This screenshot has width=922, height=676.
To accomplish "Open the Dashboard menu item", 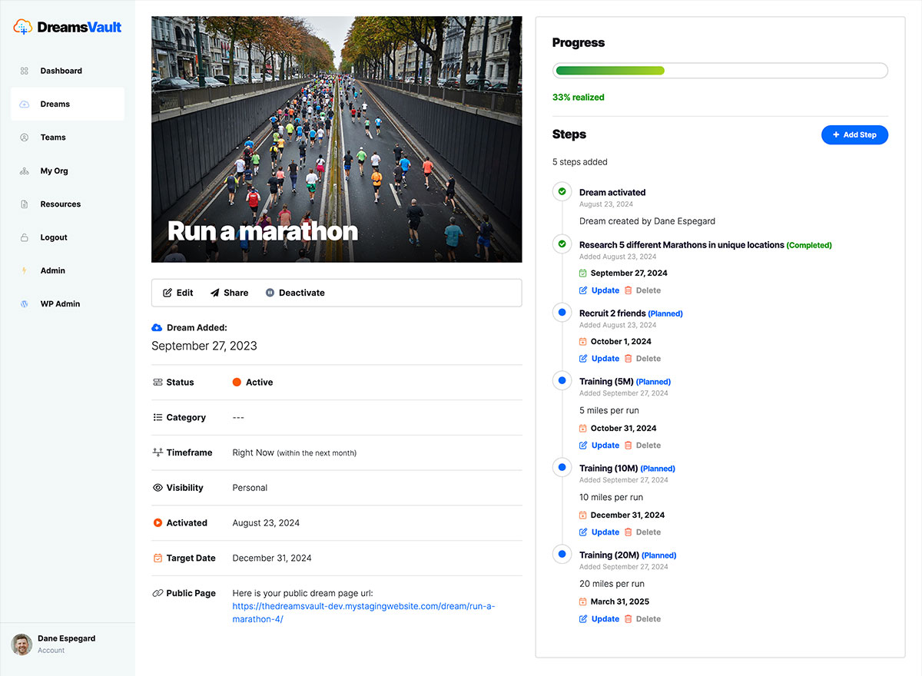I will [68, 71].
